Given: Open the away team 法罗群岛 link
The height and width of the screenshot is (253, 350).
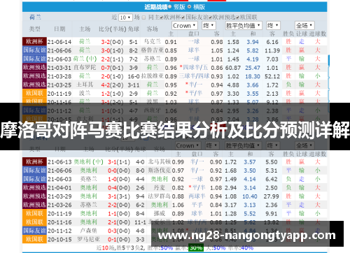Looking at the screenshot, I should click(160, 196).
